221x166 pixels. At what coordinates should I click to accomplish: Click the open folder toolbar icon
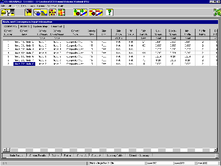(4, 13)
